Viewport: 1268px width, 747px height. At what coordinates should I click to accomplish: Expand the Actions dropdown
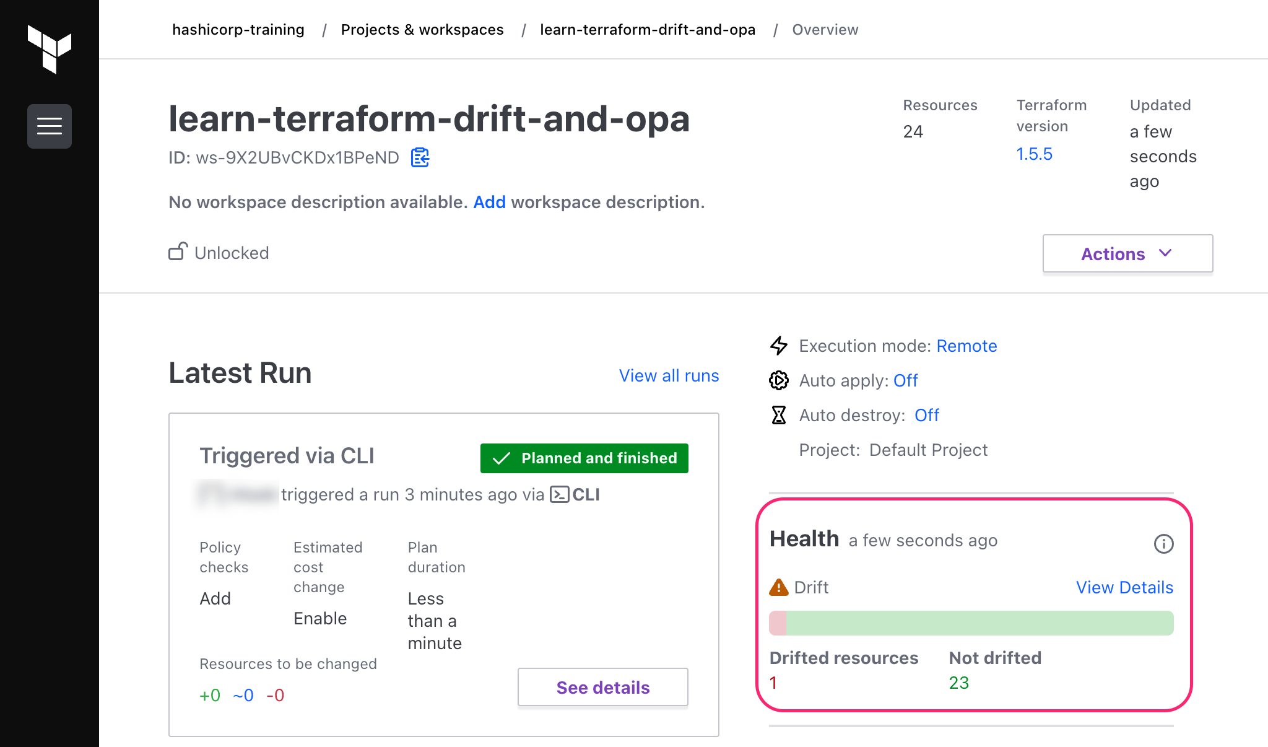1127,253
